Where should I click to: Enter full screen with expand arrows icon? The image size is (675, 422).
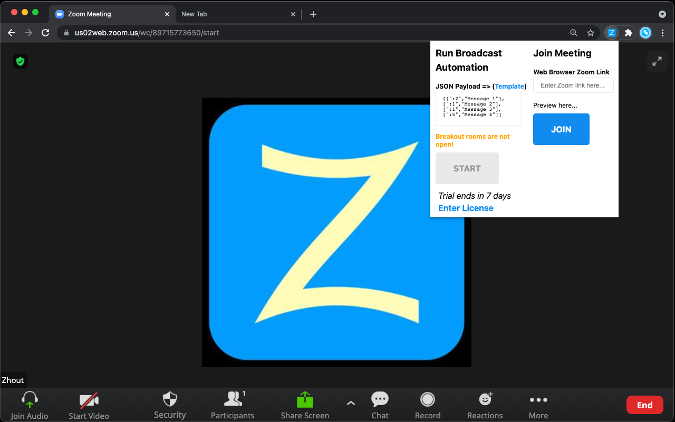coord(657,61)
